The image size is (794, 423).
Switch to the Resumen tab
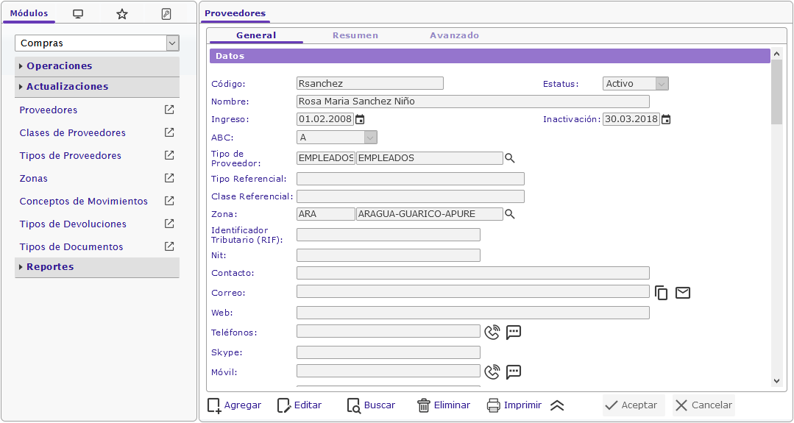(355, 35)
